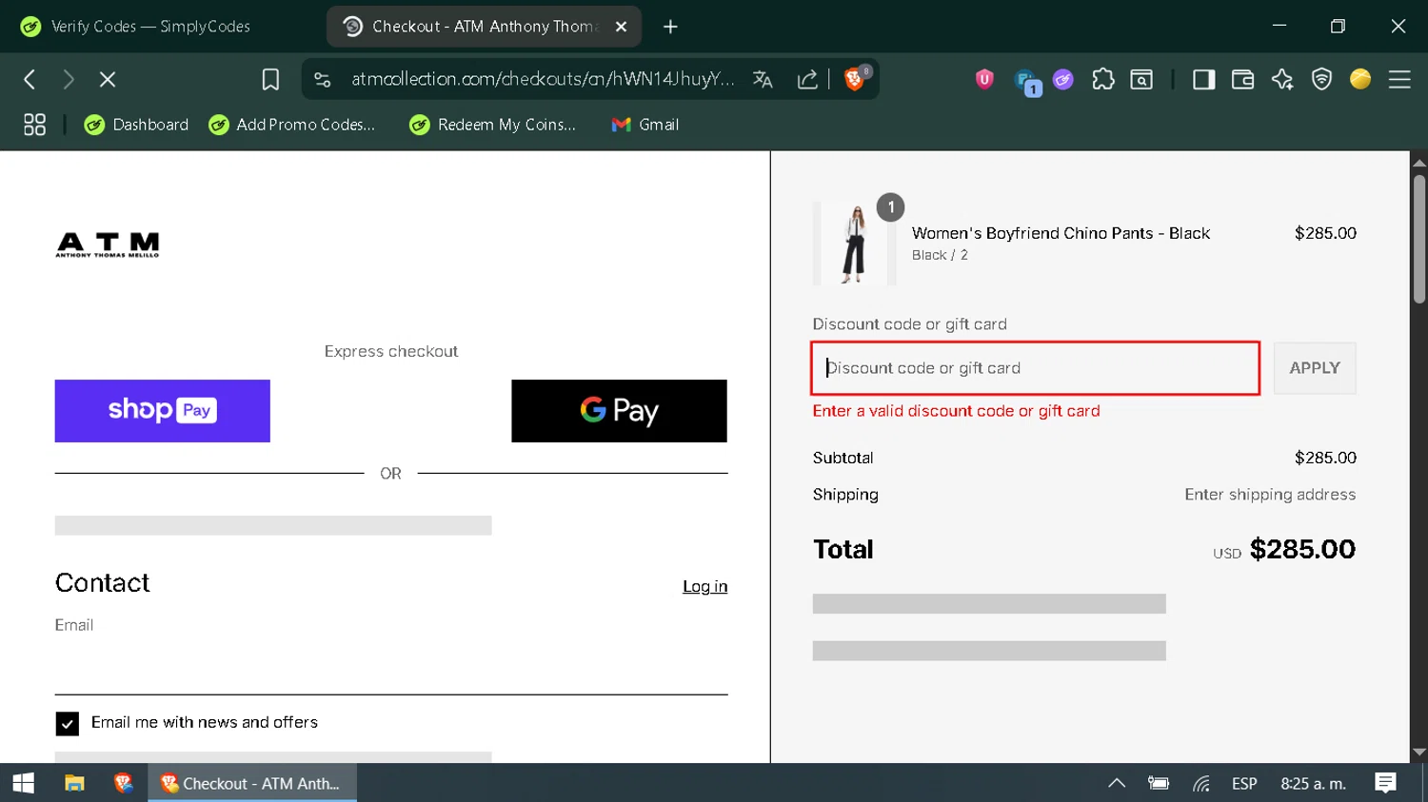
Task: Click the page vertical scrollbar thumb
Action: [1419, 238]
